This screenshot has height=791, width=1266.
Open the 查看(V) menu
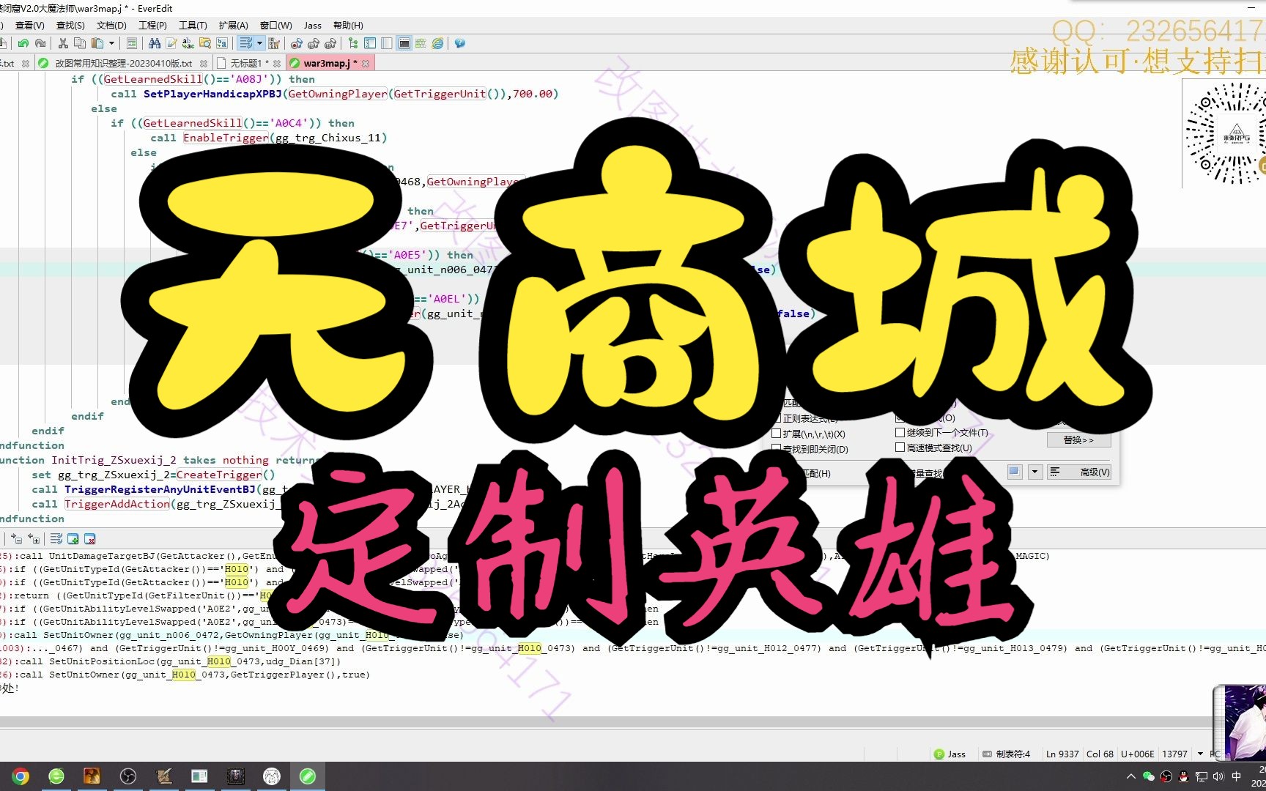tap(30, 26)
